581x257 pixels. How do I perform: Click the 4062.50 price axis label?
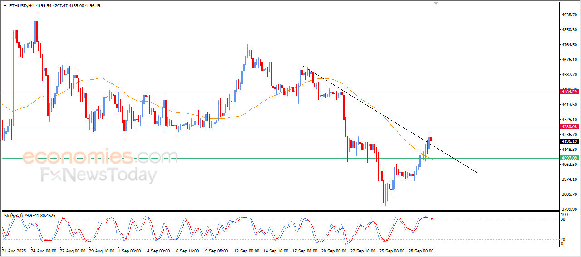(570, 165)
